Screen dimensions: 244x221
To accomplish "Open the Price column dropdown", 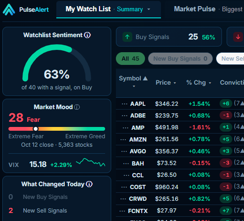I will 175,83.
